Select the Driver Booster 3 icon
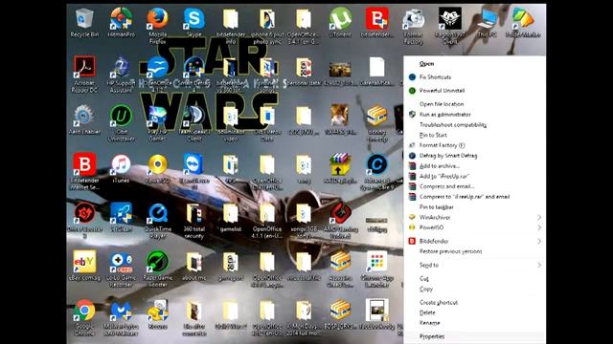This screenshot has width=613, height=344. tap(84, 213)
